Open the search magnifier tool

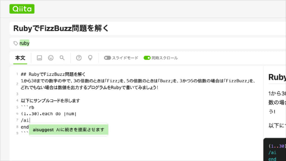click(x=62, y=58)
